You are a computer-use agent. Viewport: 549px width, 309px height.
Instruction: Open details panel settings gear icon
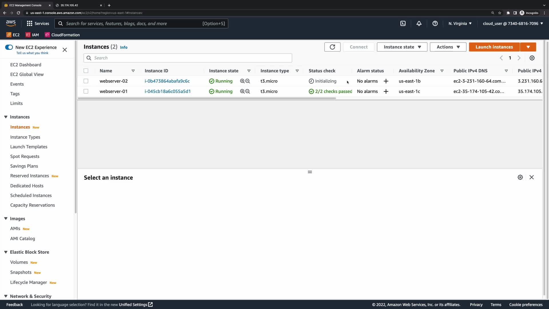click(x=520, y=177)
